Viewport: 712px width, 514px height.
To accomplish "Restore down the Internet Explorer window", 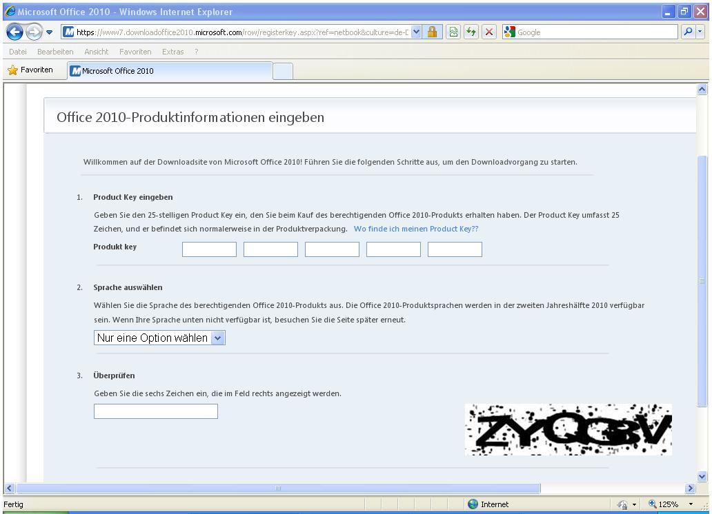I will [684, 11].
